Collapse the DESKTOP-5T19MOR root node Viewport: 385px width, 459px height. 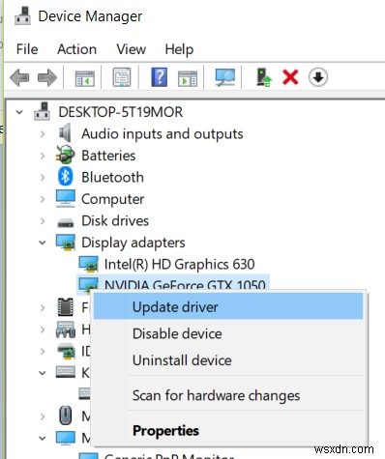pyautogui.click(x=19, y=112)
